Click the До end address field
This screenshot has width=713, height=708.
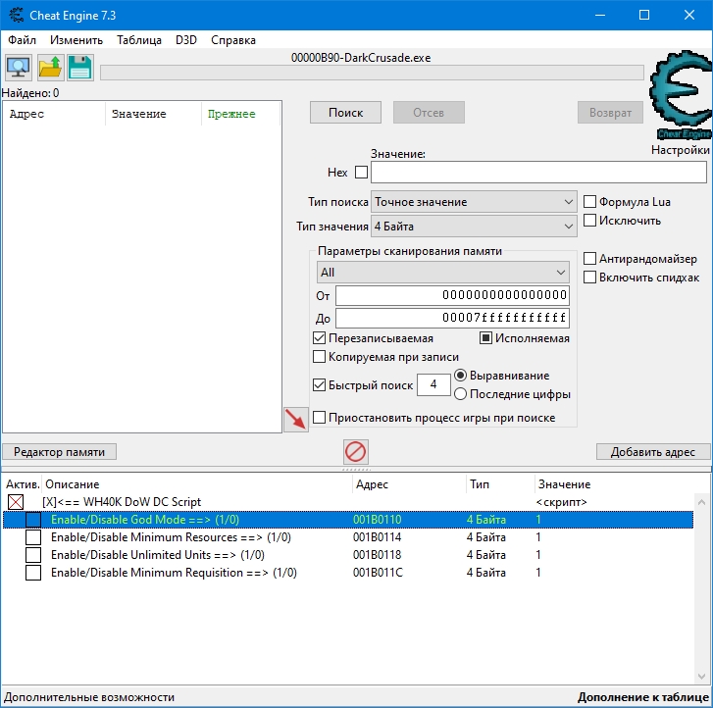coord(452,318)
